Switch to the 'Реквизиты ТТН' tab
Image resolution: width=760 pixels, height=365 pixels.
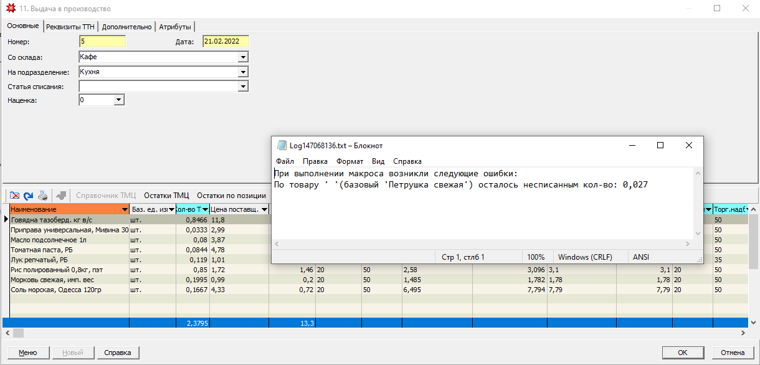click(x=72, y=27)
